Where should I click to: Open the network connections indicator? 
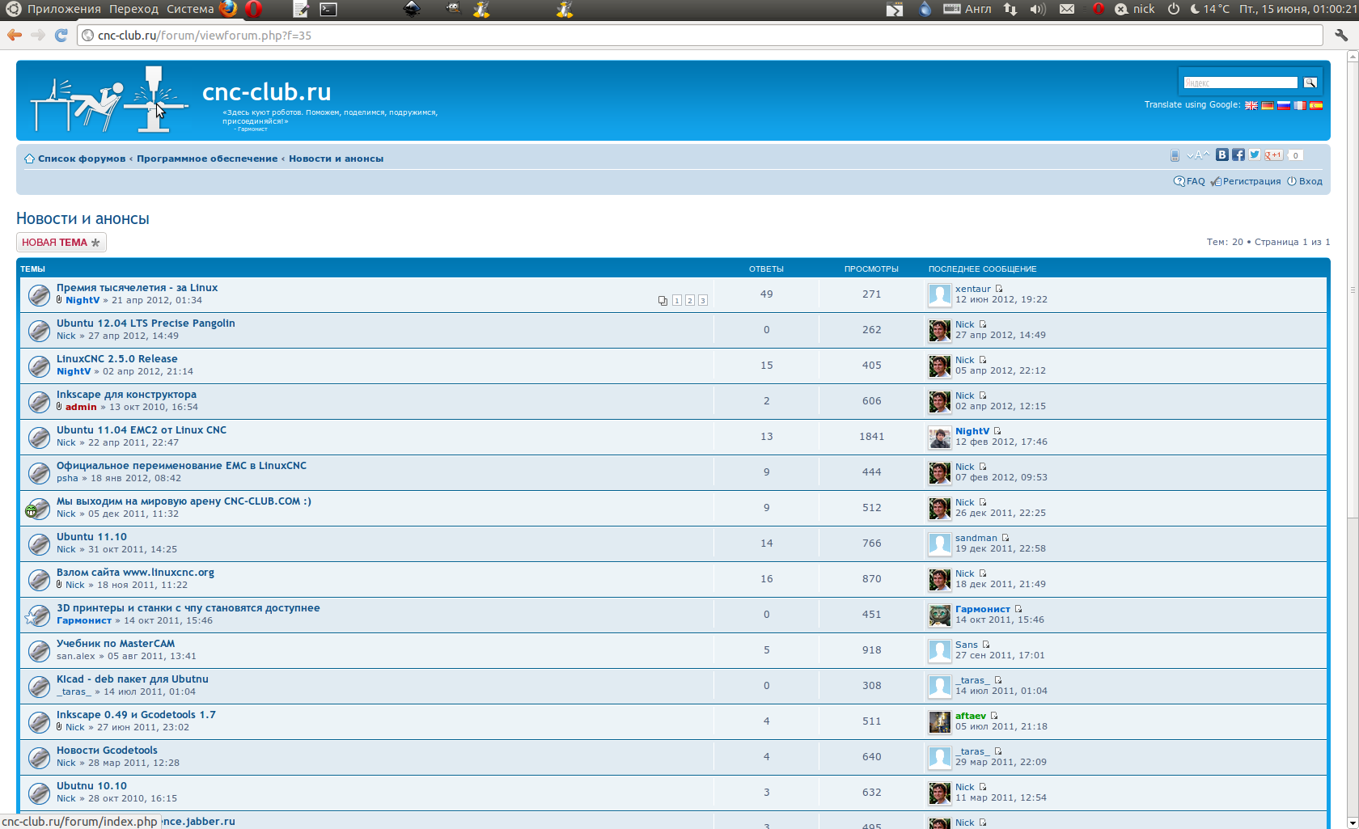(x=1010, y=9)
